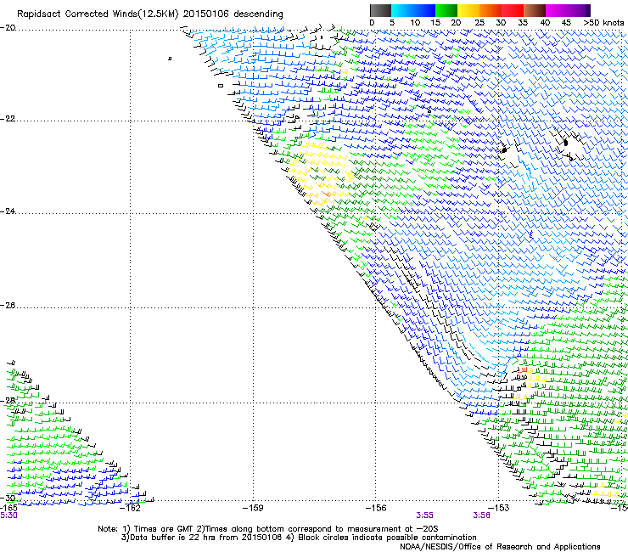The image size is (628, 552).
Task: Pick the gray 0–5 knots color segment
Action: tap(380, 10)
